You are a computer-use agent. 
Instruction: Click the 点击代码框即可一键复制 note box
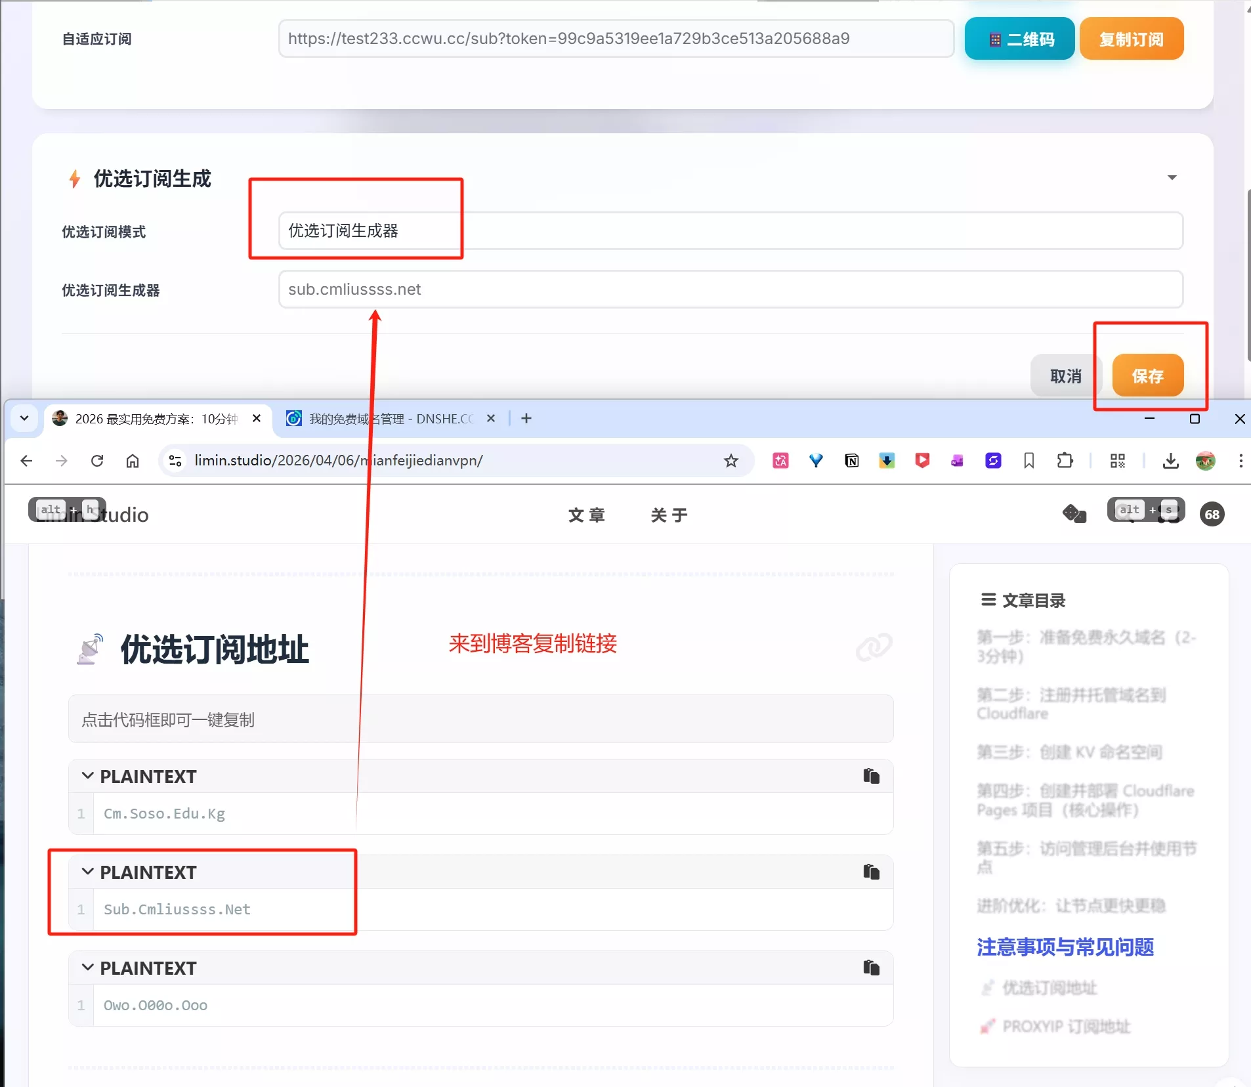pos(480,719)
